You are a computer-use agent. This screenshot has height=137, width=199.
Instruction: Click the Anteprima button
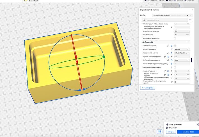point(171,132)
